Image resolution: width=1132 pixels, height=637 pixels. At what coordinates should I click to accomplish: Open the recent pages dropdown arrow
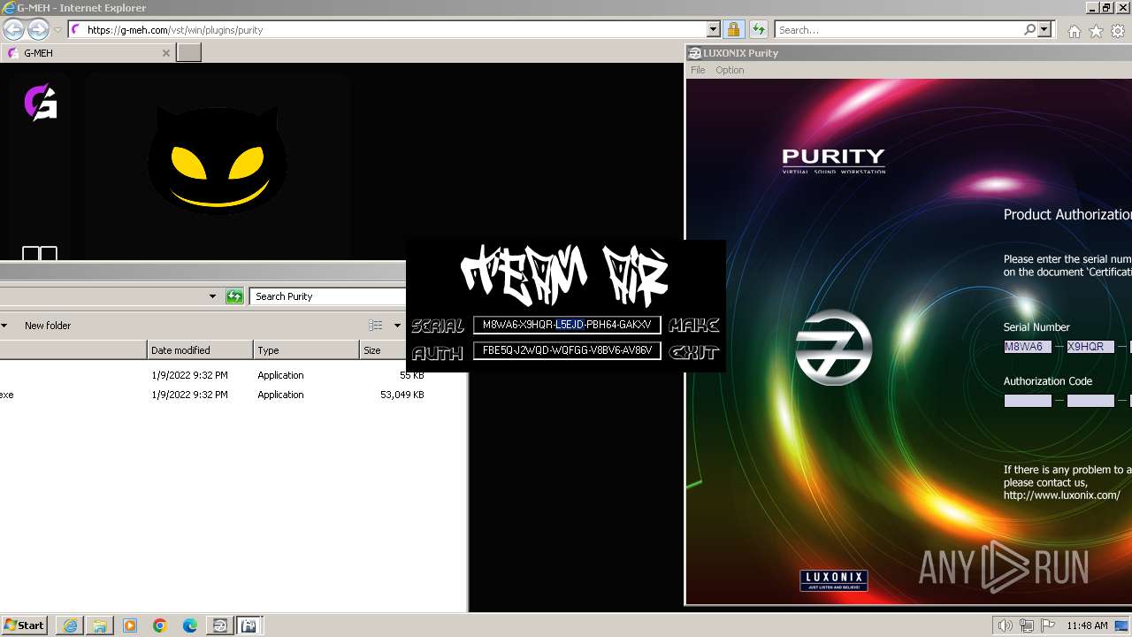pos(57,29)
